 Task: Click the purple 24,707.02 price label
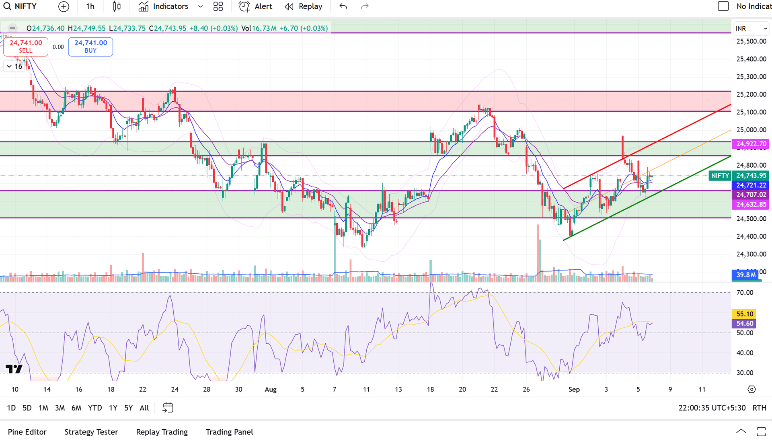751,195
